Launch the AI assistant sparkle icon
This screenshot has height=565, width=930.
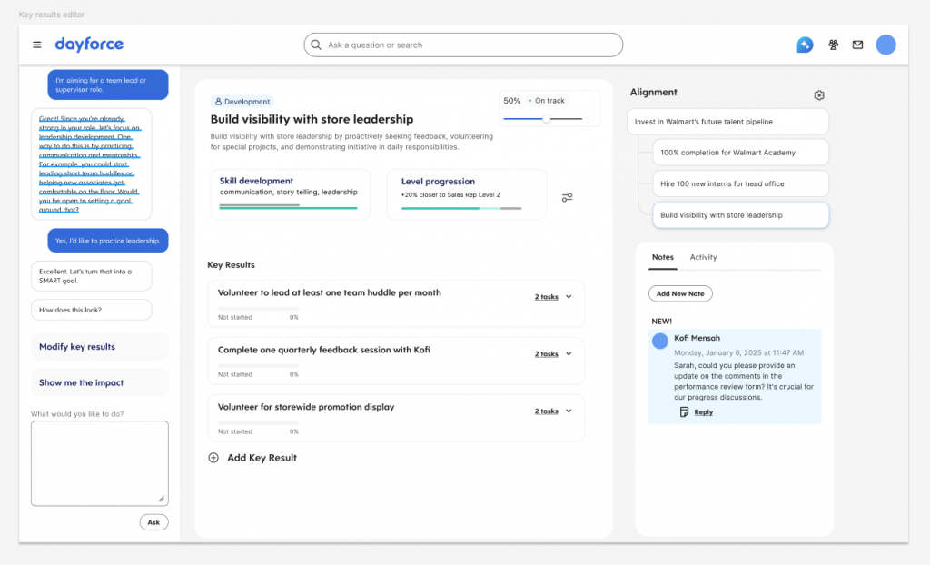click(x=805, y=45)
